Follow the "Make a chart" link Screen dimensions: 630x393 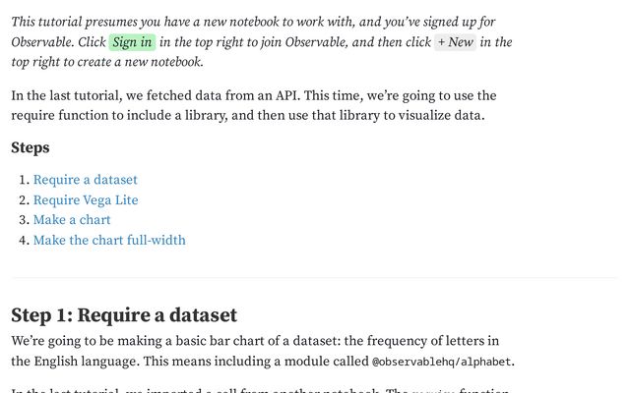click(x=72, y=220)
